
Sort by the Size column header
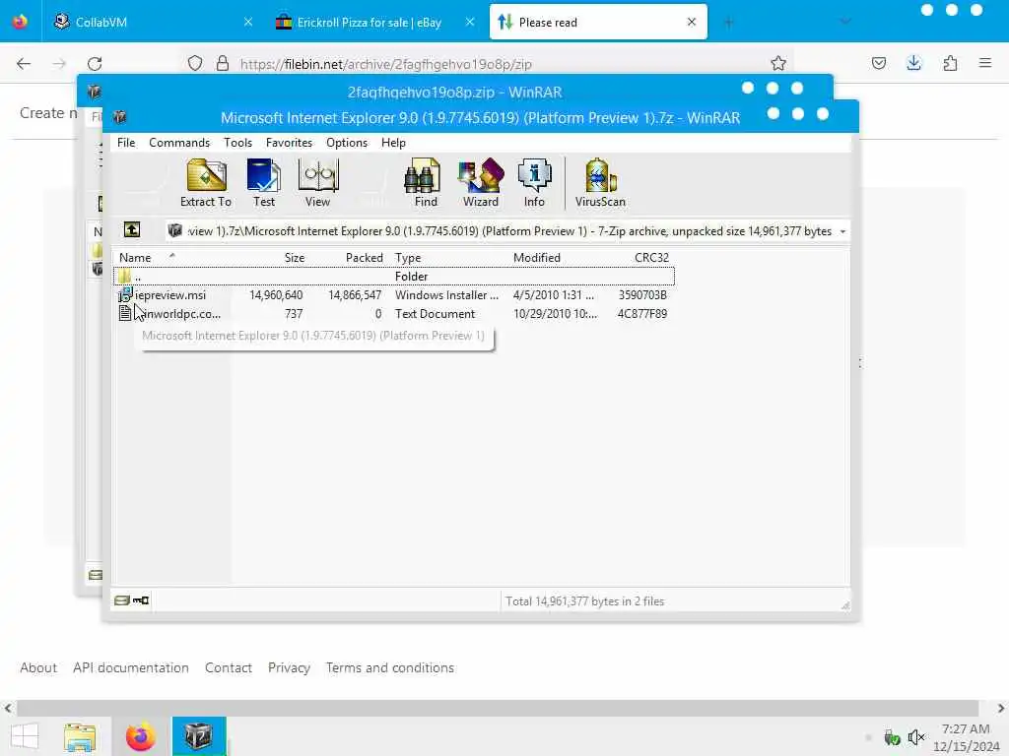[x=294, y=257]
